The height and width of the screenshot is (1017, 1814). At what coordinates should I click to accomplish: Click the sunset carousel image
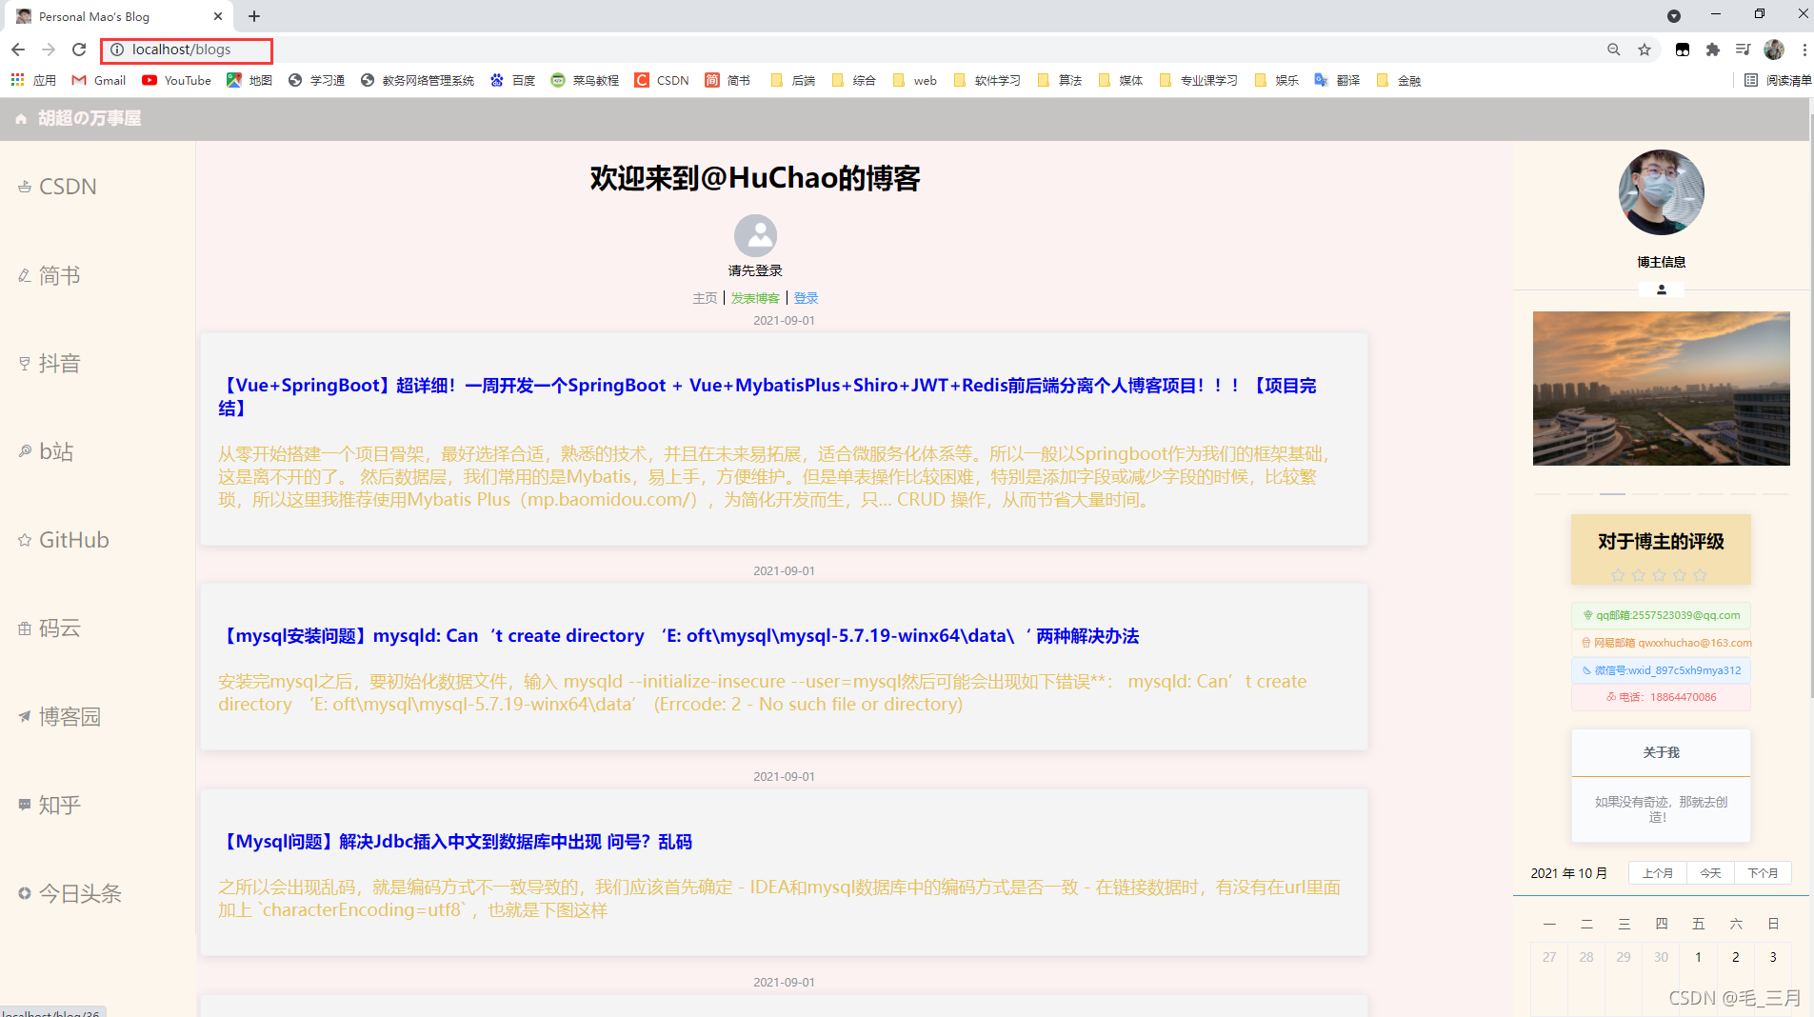click(1661, 389)
